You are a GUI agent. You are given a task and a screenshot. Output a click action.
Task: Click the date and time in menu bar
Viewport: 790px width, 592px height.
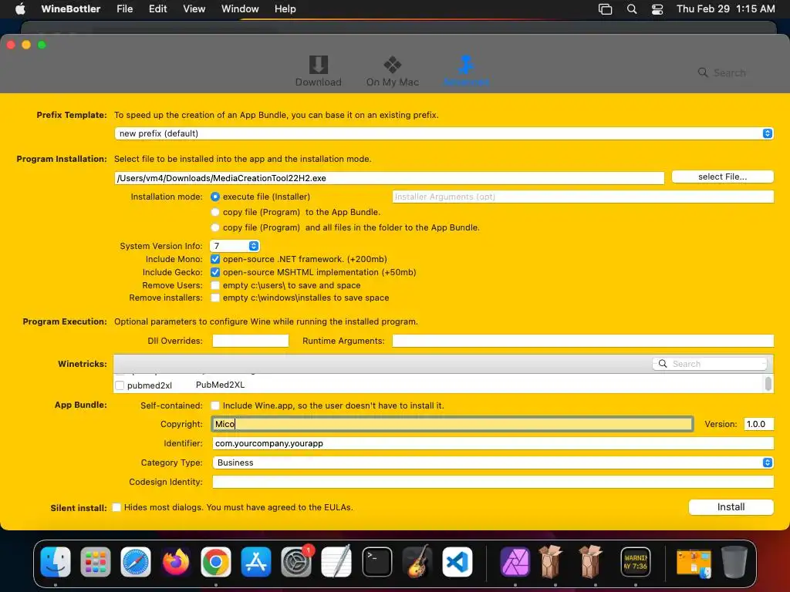click(x=725, y=9)
